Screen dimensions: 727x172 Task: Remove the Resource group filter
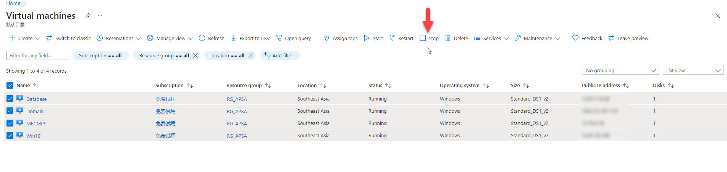pos(195,55)
